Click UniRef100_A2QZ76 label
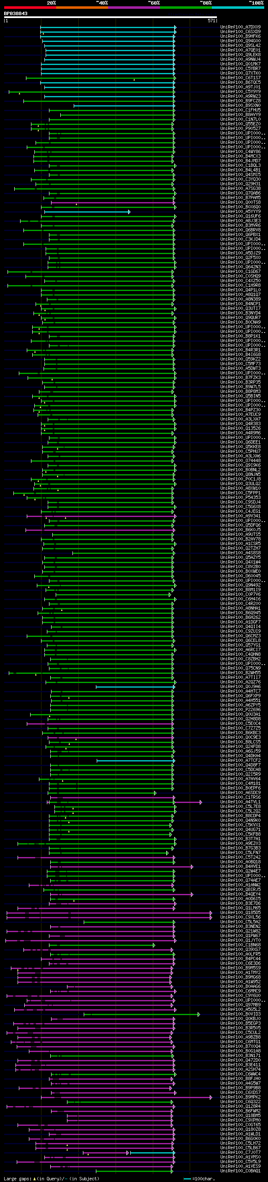268x1182 pixels. pyautogui.click(x=240, y=682)
